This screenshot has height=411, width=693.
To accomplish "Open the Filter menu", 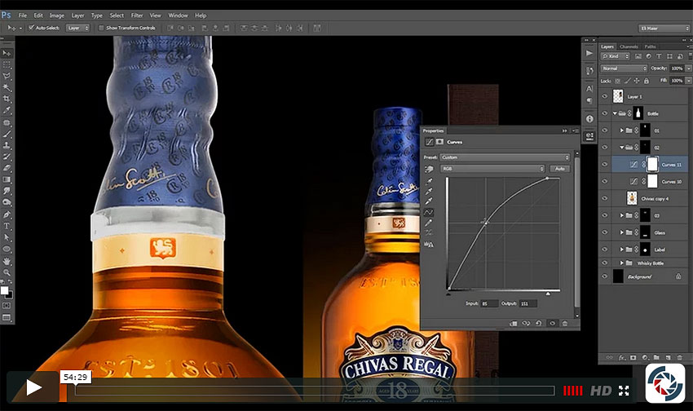I will (x=137, y=15).
